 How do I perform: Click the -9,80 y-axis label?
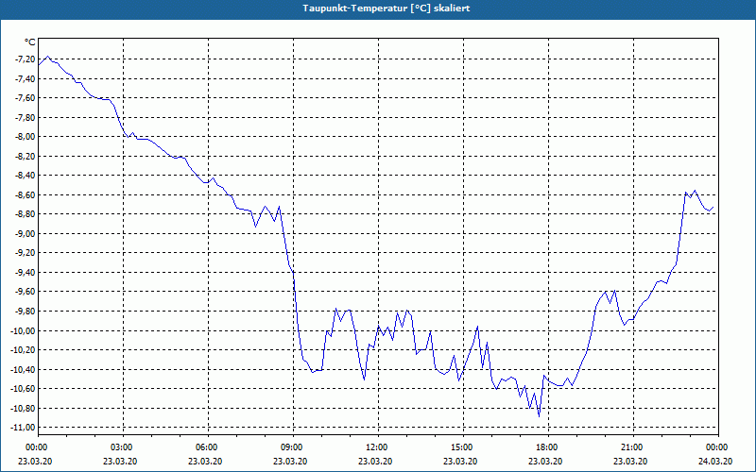click(x=26, y=312)
